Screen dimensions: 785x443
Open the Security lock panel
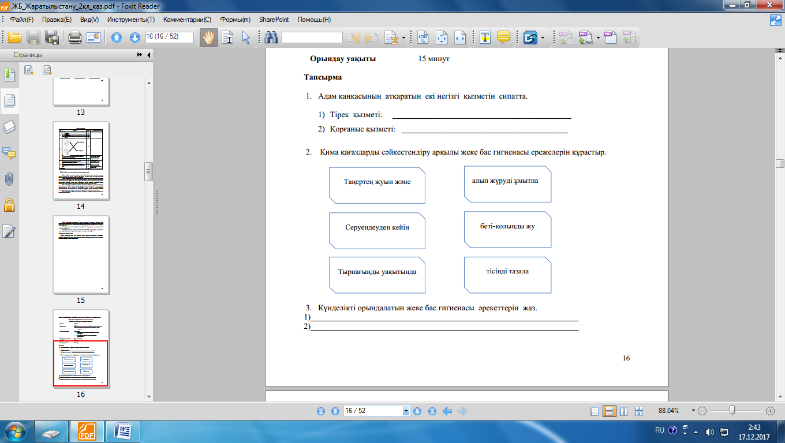[x=9, y=205]
